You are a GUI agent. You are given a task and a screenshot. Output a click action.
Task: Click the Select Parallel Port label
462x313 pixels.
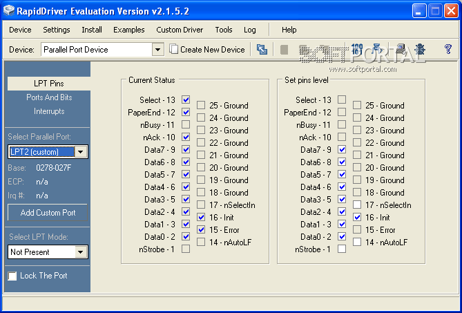[39, 137]
